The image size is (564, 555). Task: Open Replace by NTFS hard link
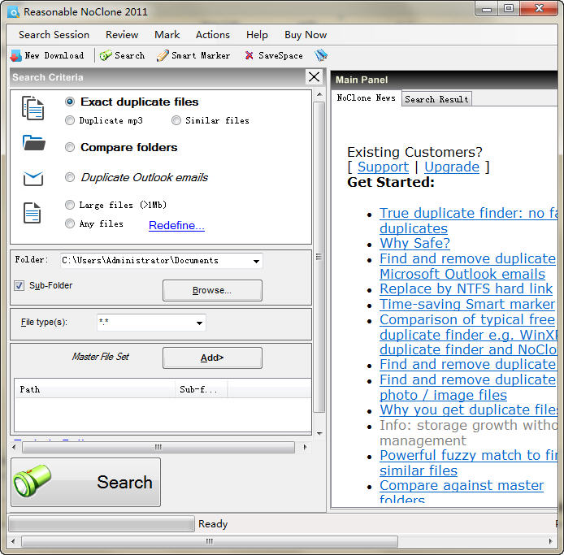[466, 288]
